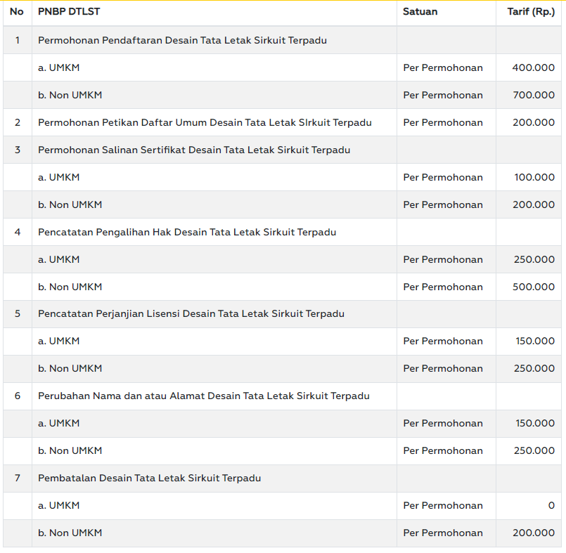Click the "No" column header
This screenshot has height=553, width=566.
(x=17, y=12)
